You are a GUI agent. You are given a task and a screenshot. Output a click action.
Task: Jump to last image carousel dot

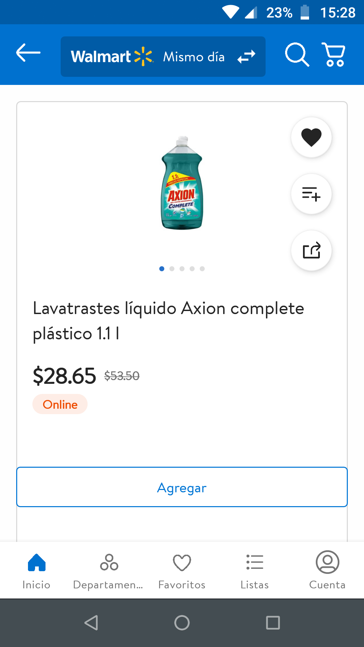point(202,269)
